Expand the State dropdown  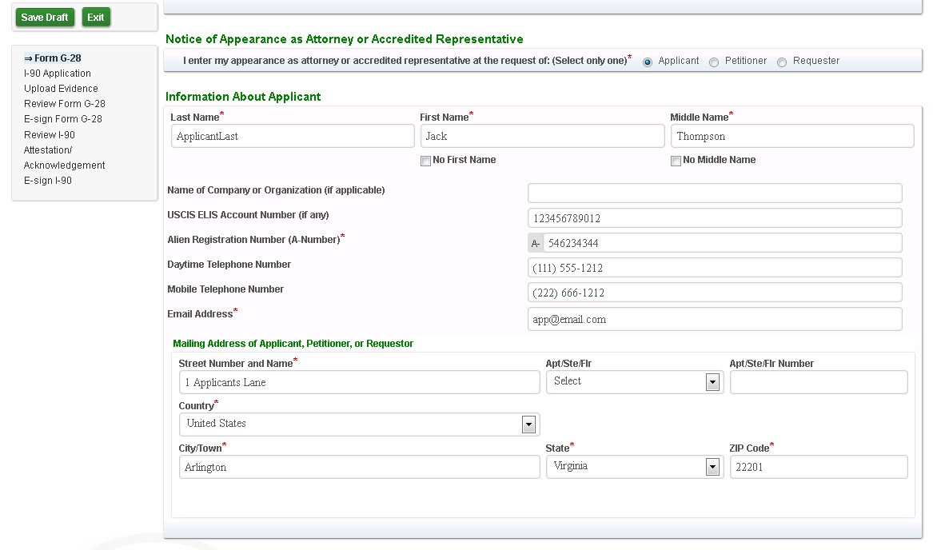coord(634,467)
